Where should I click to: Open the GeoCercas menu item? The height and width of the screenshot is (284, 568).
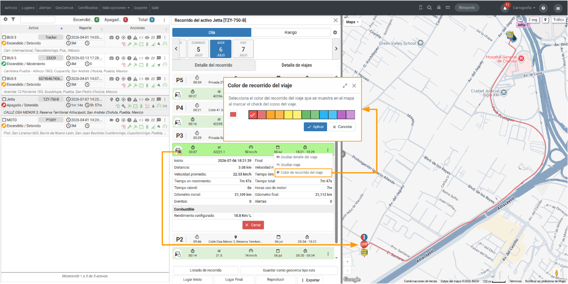tap(65, 8)
